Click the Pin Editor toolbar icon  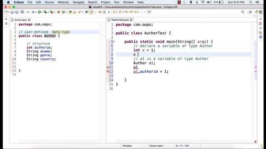click(149, 12)
